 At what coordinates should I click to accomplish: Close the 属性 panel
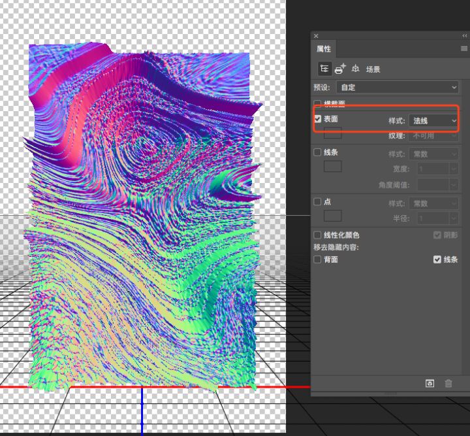click(317, 36)
